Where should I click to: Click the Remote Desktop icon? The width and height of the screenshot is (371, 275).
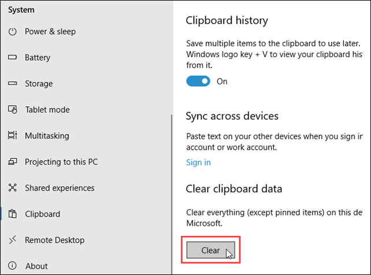(13, 240)
